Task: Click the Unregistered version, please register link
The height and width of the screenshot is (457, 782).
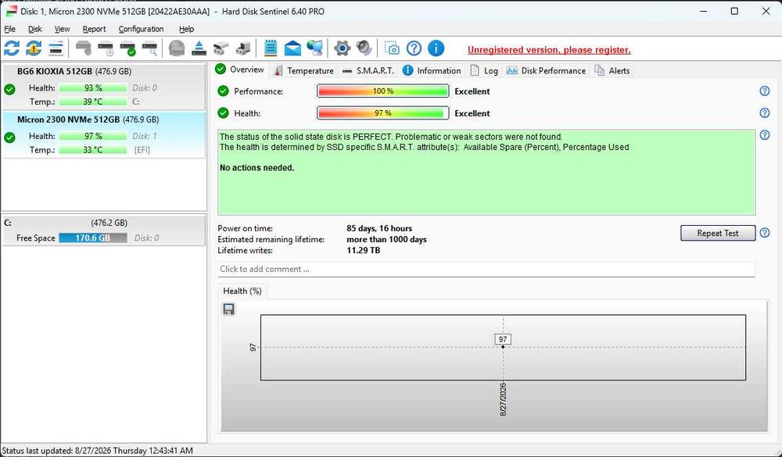Action: click(549, 50)
